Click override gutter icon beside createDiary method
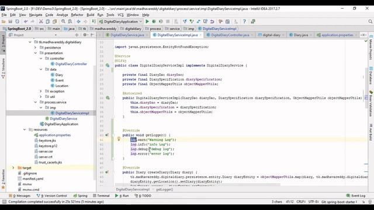The width and height of the screenshot is (374, 210). click(107, 172)
